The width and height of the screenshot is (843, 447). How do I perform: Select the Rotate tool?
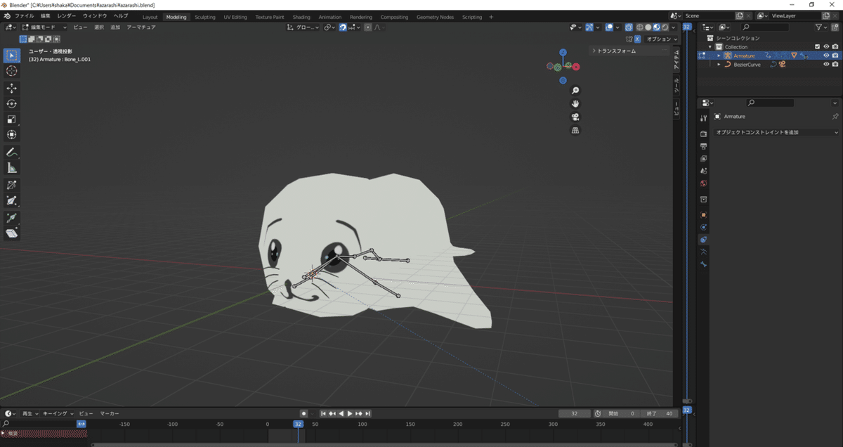point(12,103)
